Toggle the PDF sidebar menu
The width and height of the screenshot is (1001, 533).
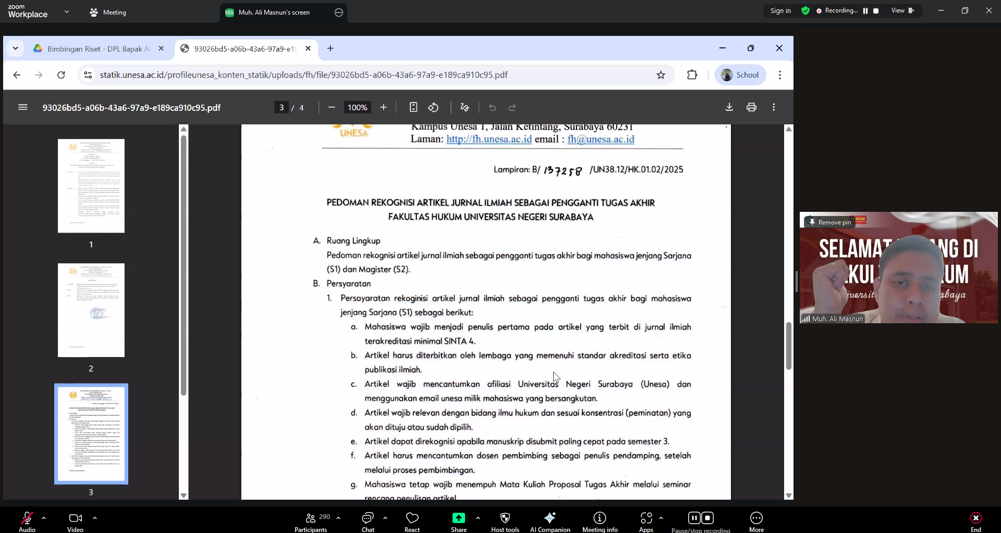22,107
